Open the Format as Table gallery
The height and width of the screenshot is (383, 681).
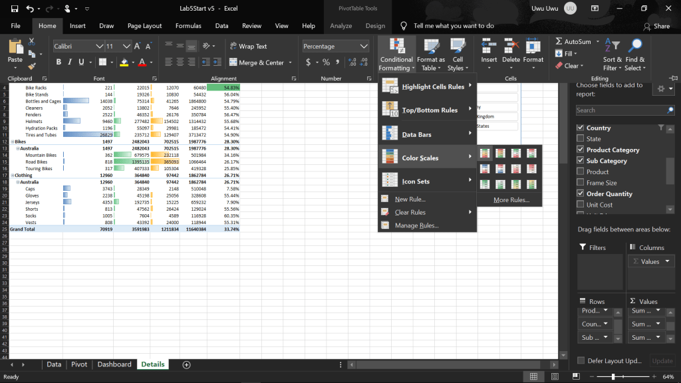click(x=431, y=54)
